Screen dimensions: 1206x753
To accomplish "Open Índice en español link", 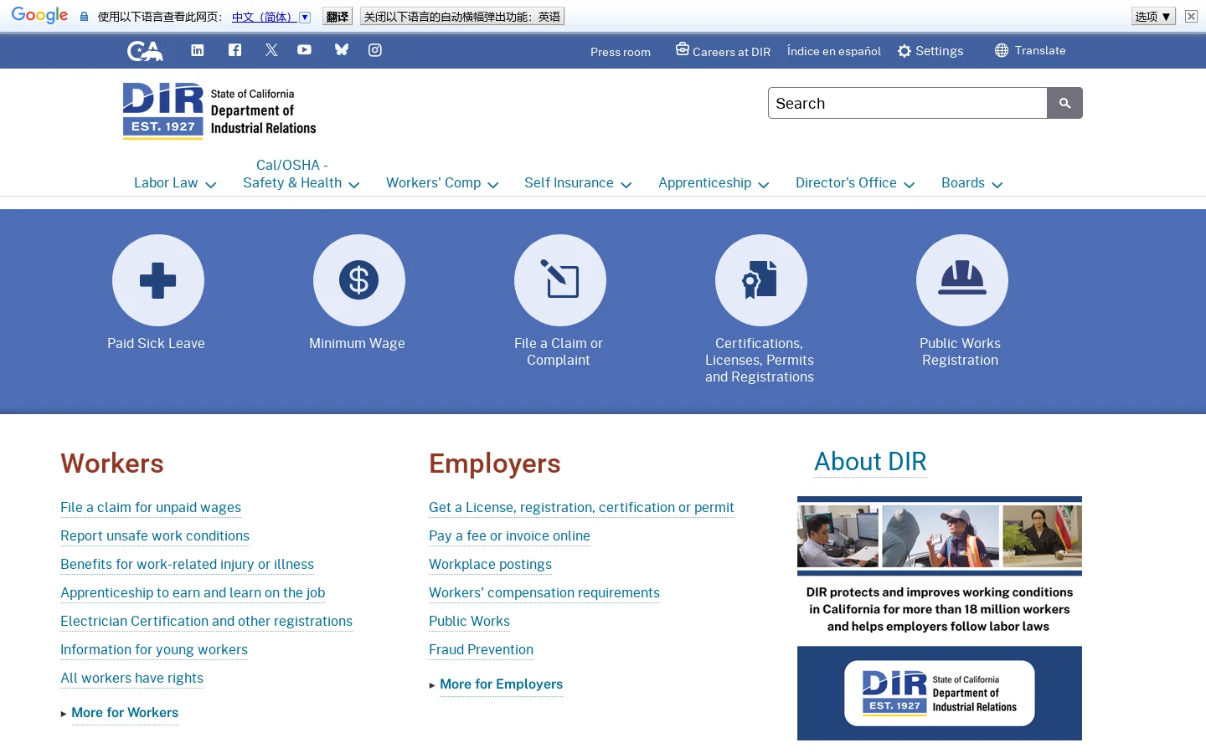I will 834,51.
